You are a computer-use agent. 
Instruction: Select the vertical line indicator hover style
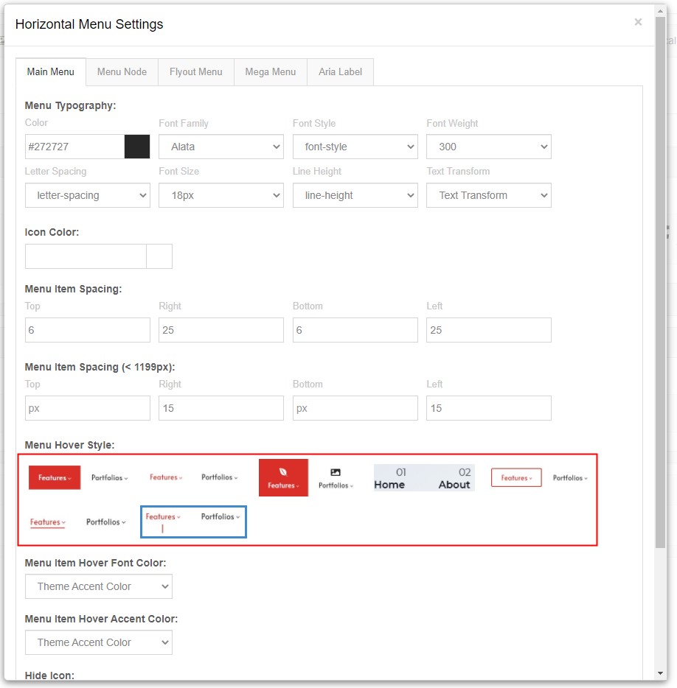pyautogui.click(x=193, y=522)
